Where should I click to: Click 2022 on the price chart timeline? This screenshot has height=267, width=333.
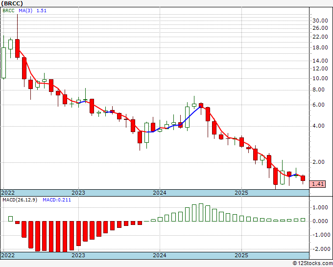tap(8, 193)
